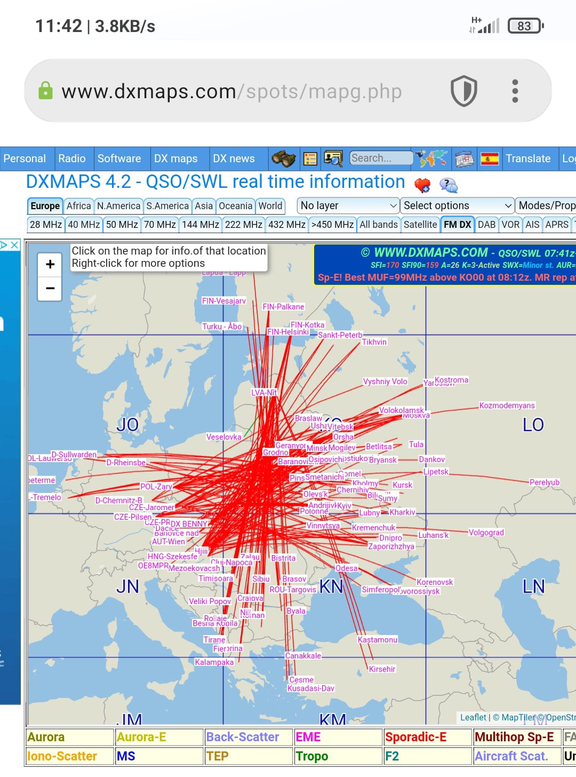Viewport: 576px width, 777px height.
Task: Click the Tropo legend cell
Action: tap(338, 756)
